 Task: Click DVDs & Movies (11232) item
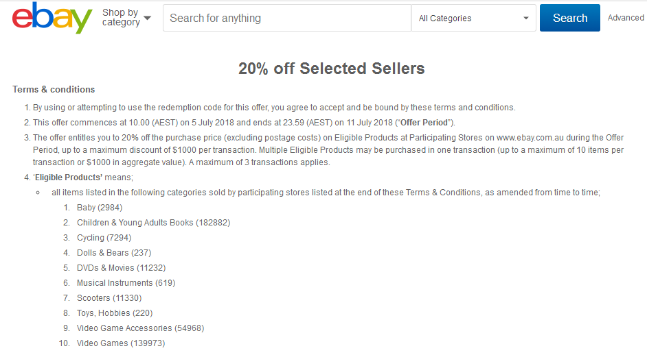click(x=121, y=268)
